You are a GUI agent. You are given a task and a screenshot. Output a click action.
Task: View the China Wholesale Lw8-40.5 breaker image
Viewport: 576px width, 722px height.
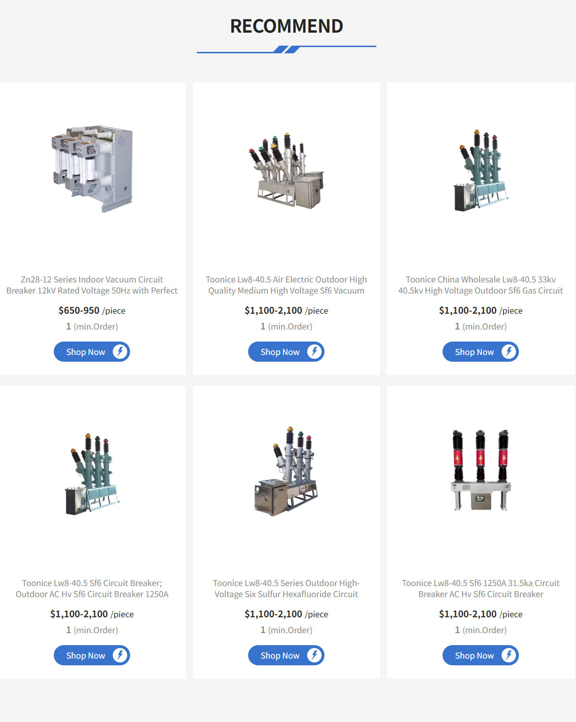(481, 171)
